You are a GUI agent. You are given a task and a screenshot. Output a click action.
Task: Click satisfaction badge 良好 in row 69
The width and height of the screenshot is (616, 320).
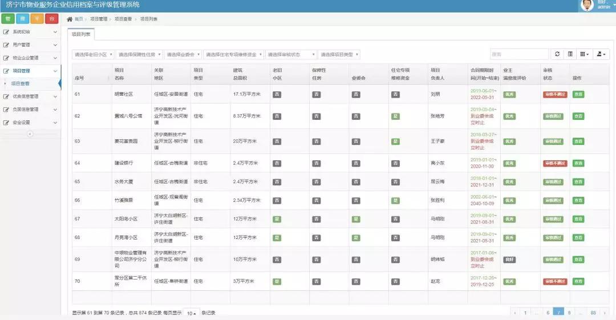click(x=509, y=260)
